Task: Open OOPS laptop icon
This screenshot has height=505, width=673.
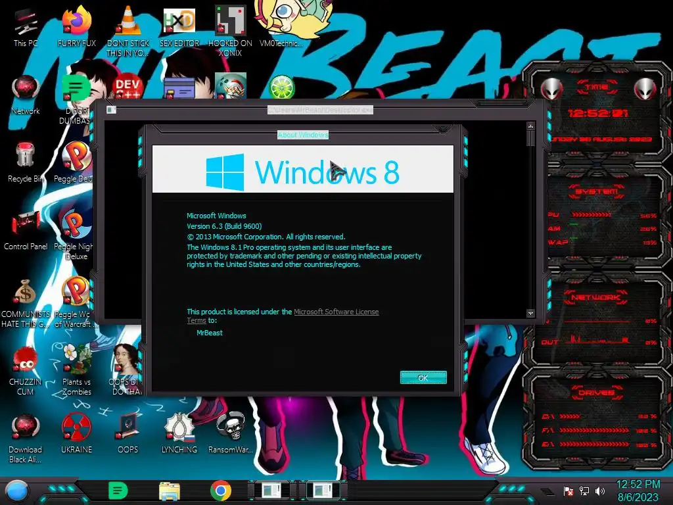Action: click(x=128, y=433)
